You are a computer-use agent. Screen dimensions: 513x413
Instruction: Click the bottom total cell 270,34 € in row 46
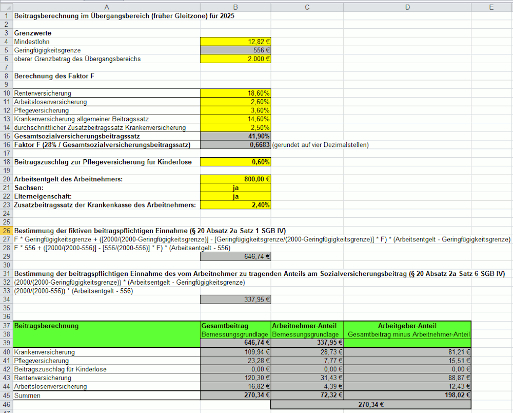tap(370, 404)
